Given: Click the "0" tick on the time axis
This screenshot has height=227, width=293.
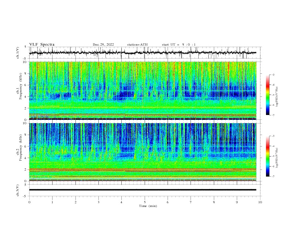Looking at the screenshot, I should click(x=29, y=202).
